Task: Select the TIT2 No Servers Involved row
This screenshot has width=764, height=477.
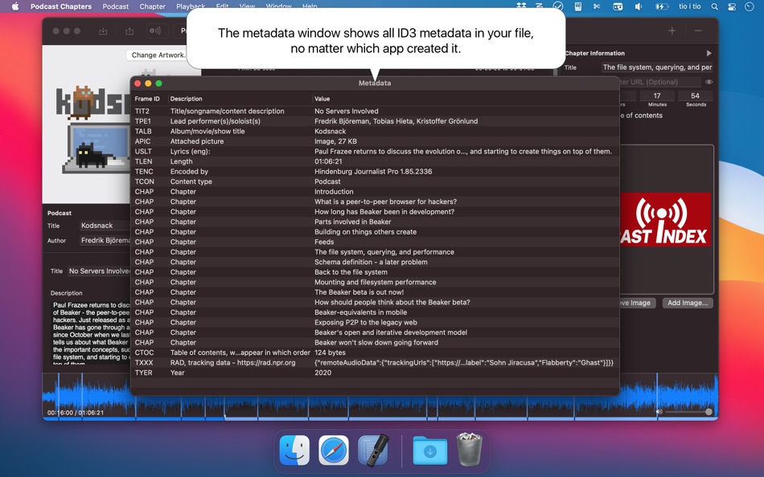Action: (375, 111)
